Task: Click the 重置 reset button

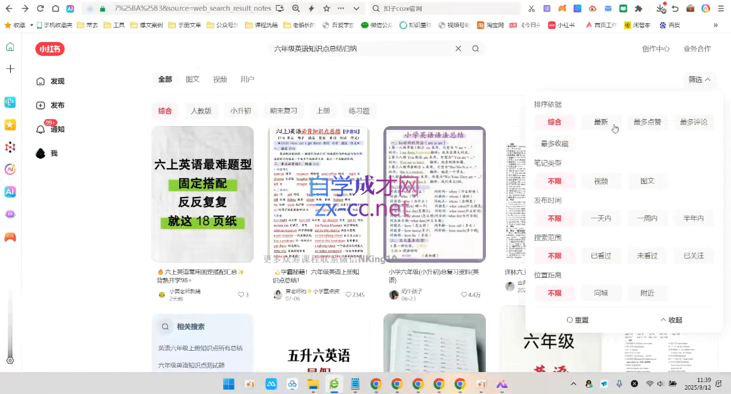Action: coord(578,320)
